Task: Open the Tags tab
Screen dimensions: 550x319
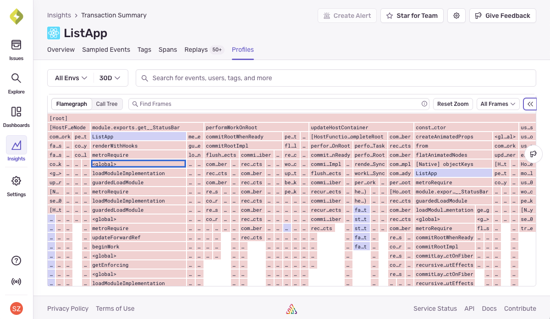Action: (x=144, y=49)
